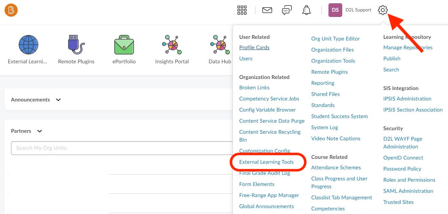Open Trusted Sites link

[x=398, y=202]
